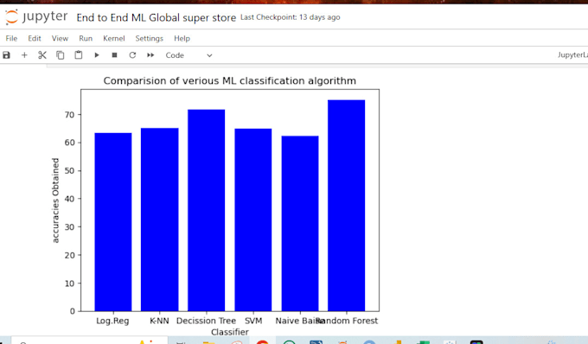Cut the selected cell with scissors icon
The image size is (588, 344).
click(42, 55)
